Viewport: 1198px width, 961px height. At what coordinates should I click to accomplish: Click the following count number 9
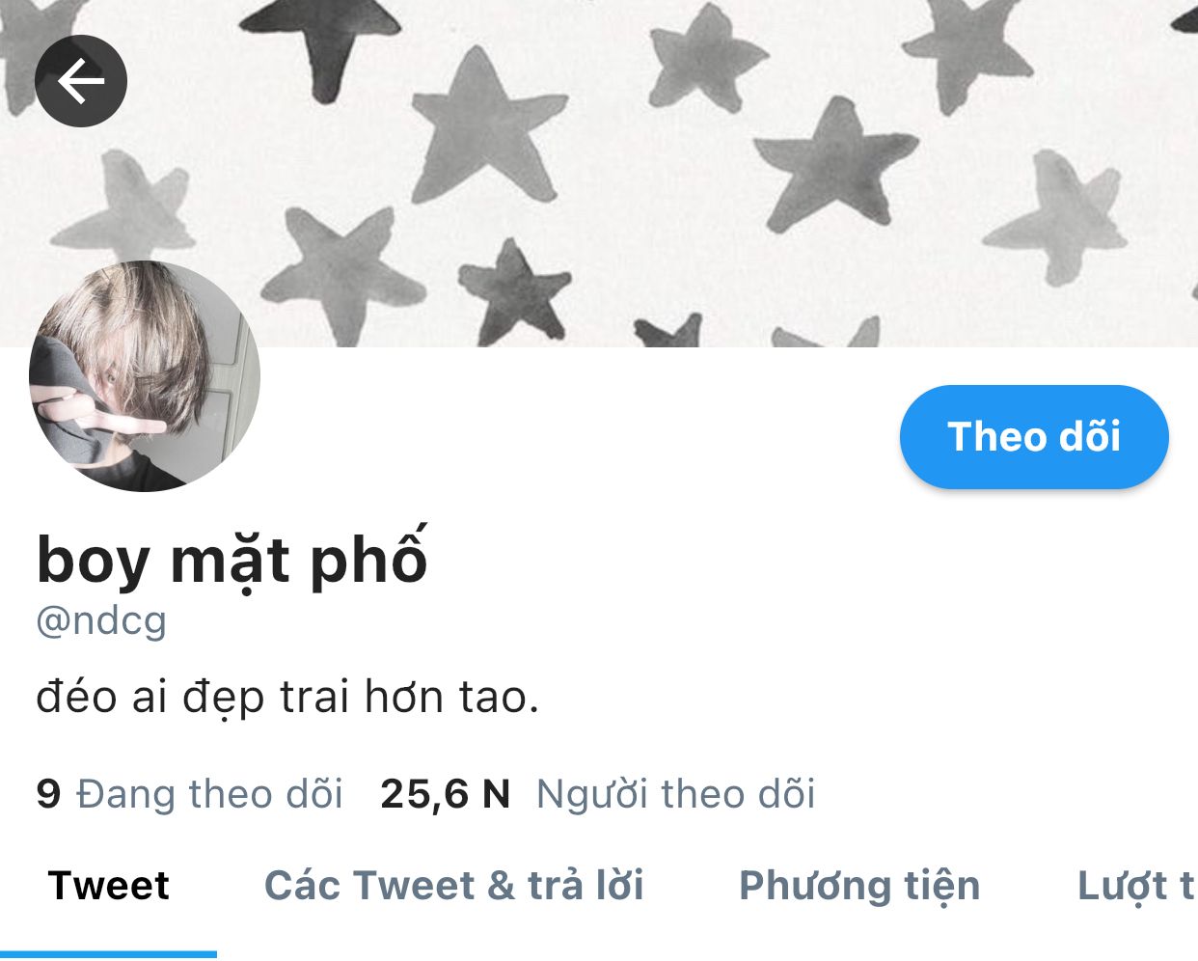coord(48,795)
